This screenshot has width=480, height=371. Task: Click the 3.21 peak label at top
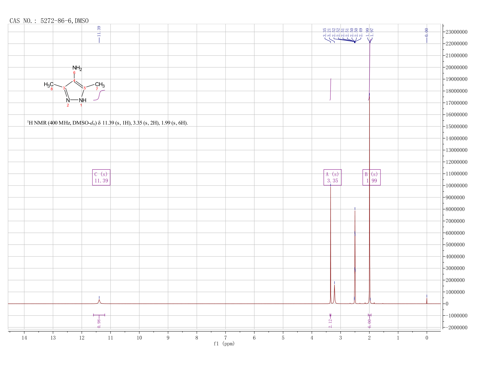329,32
